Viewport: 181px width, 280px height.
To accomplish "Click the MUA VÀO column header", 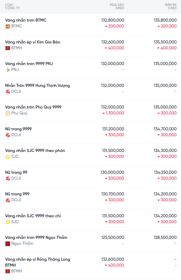I will coord(117,6).
